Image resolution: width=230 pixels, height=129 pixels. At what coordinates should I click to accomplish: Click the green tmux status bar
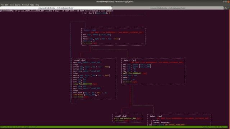[114, 127]
